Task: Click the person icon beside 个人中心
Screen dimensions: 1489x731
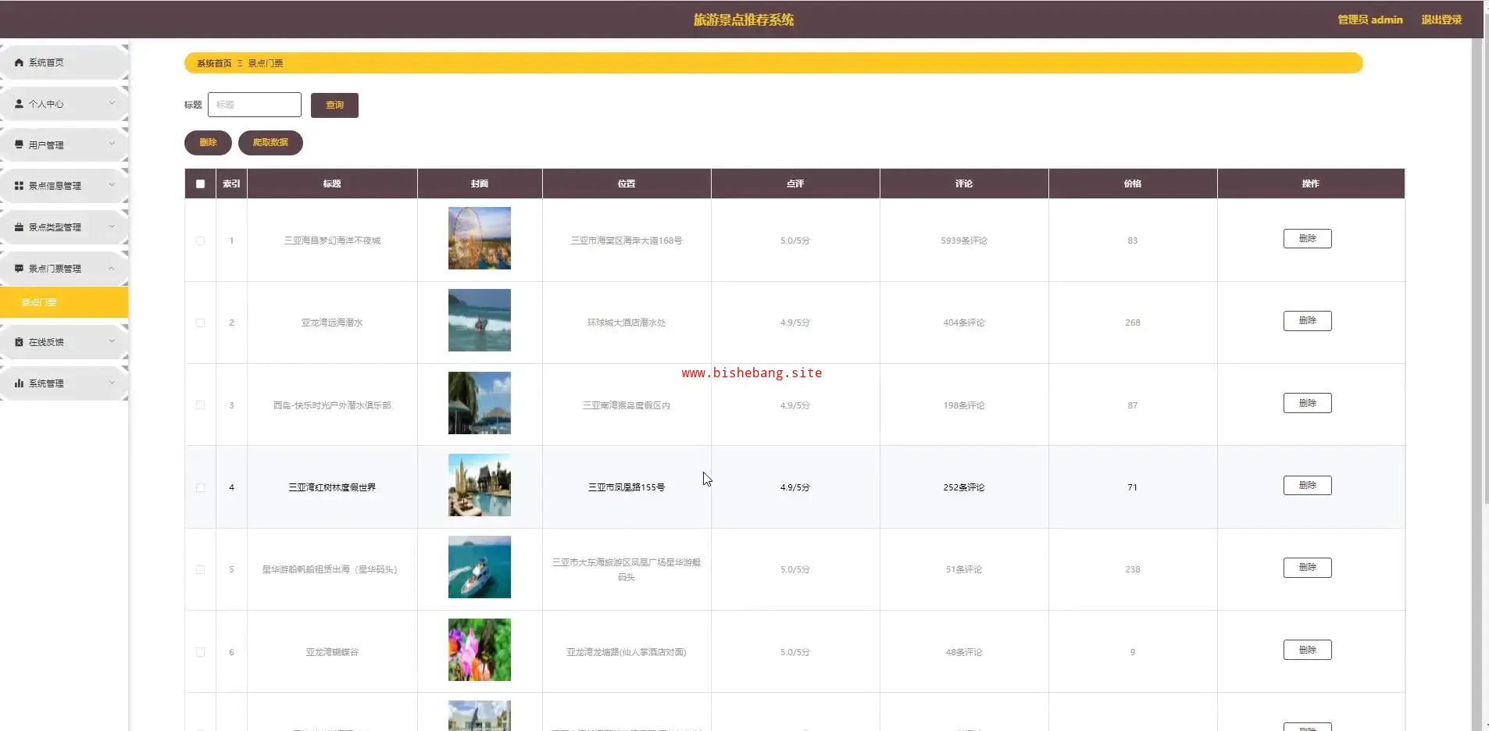Action: tap(19, 104)
